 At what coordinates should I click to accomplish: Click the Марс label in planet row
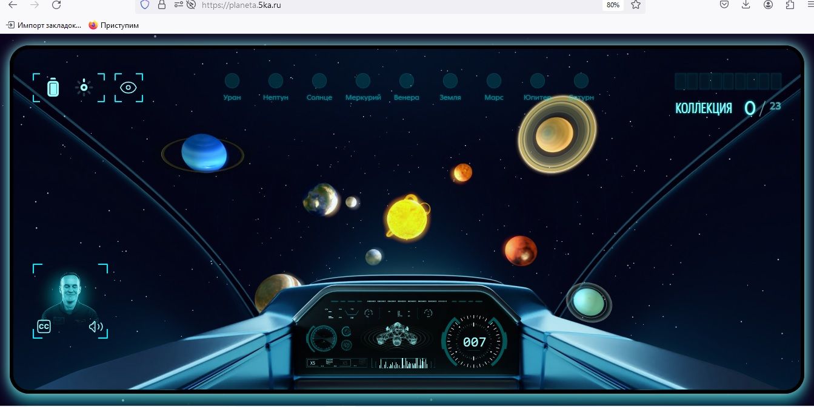click(x=494, y=97)
